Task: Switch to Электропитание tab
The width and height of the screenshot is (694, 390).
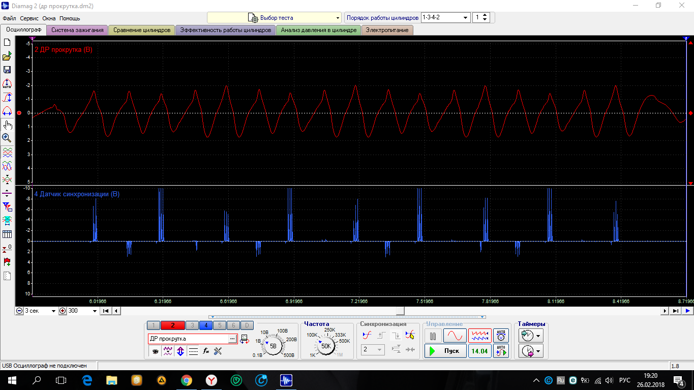Action: 387,30
